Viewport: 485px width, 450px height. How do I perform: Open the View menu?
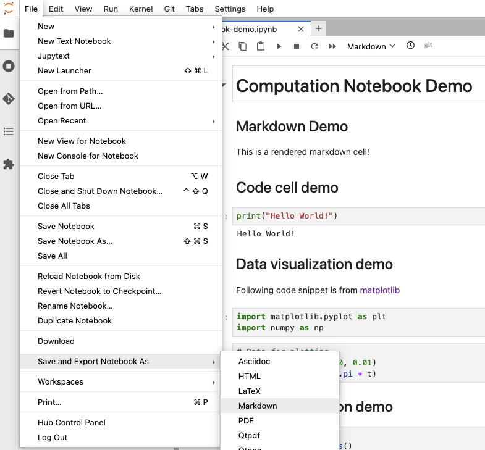point(83,9)
